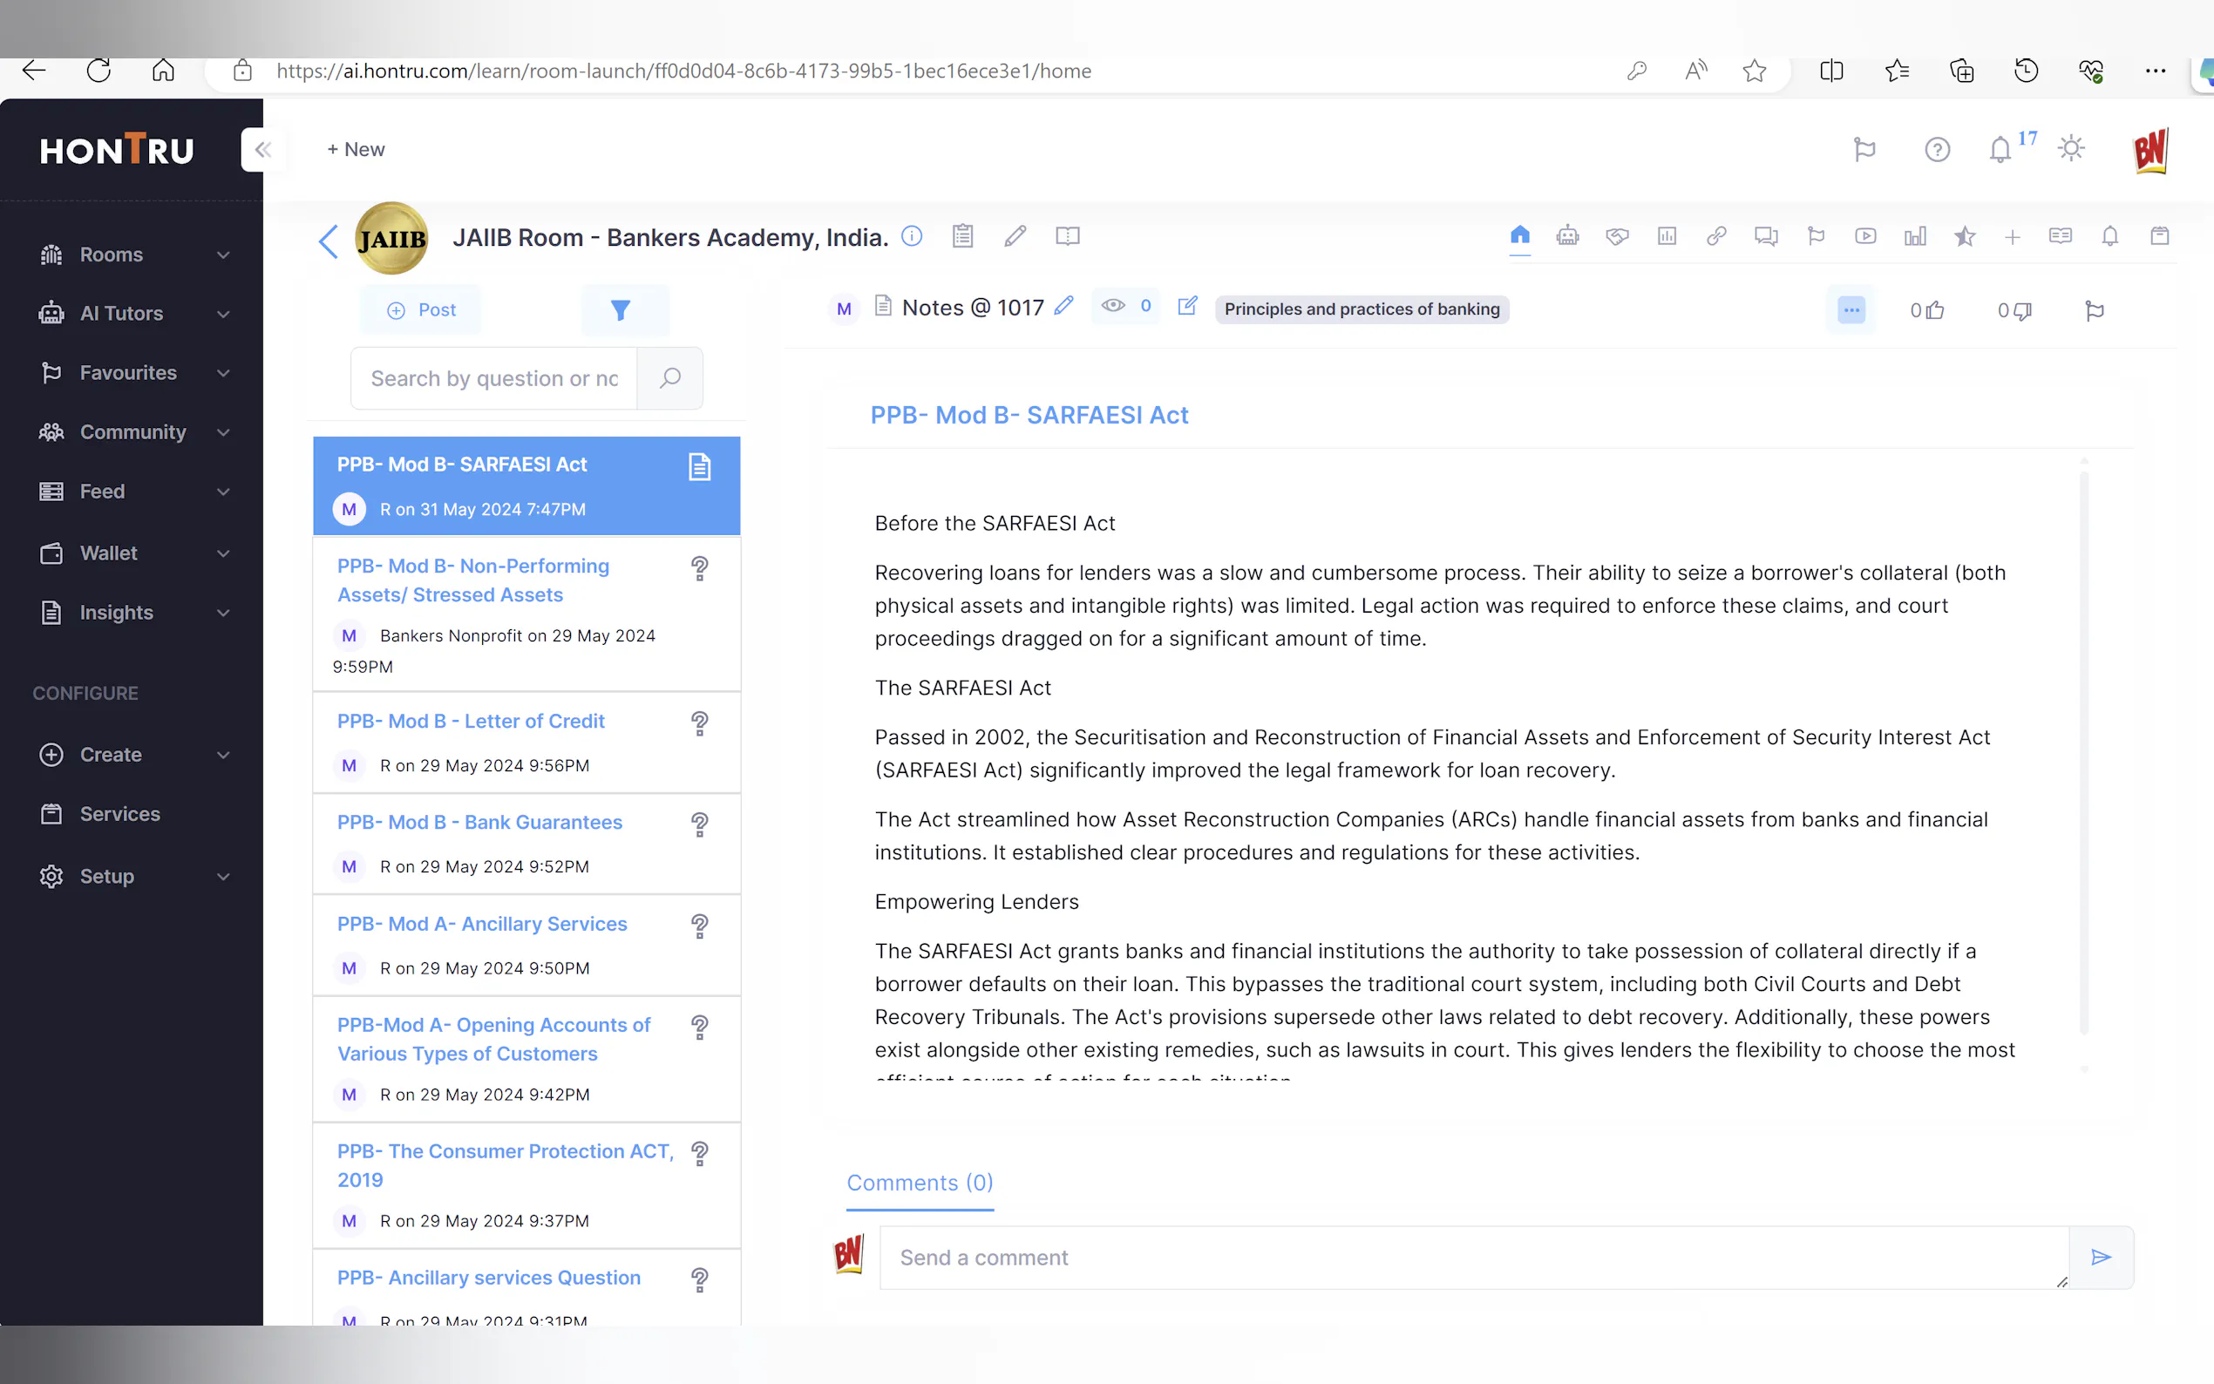The height and width of the screenshot is (1384, 2214).
Task: Select the Comments (0) tab
Action: pos(920,1183)
